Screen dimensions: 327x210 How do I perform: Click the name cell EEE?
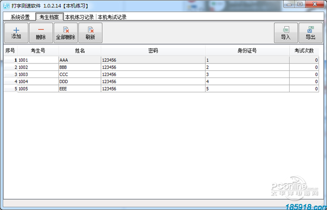point(80,89)
